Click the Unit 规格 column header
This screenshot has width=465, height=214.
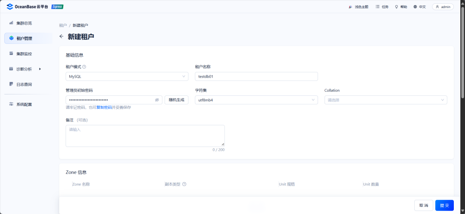287,184
